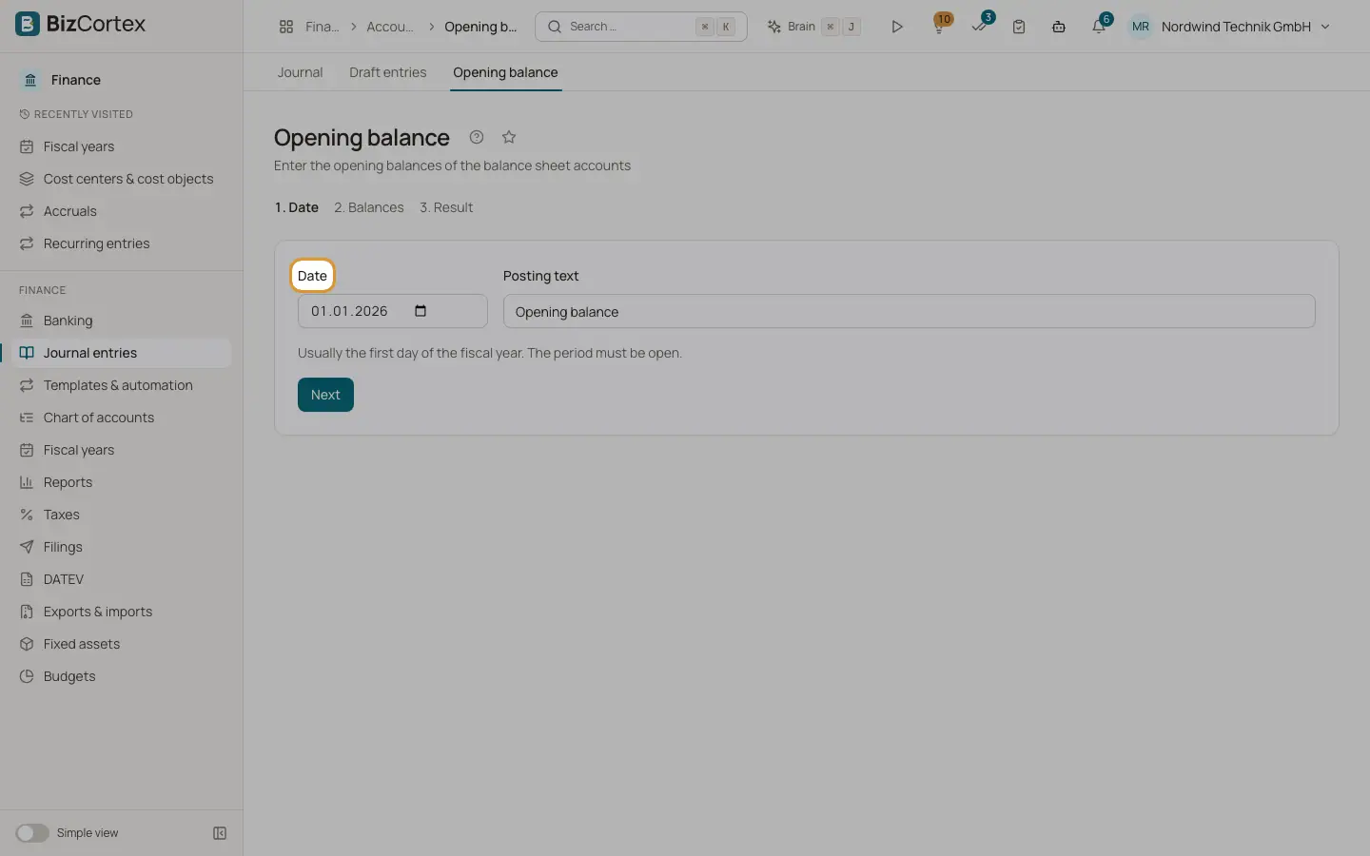Click the Accou... breadcrumb link
Screen dimensions: 1370x856
click(x=390, y=27)
